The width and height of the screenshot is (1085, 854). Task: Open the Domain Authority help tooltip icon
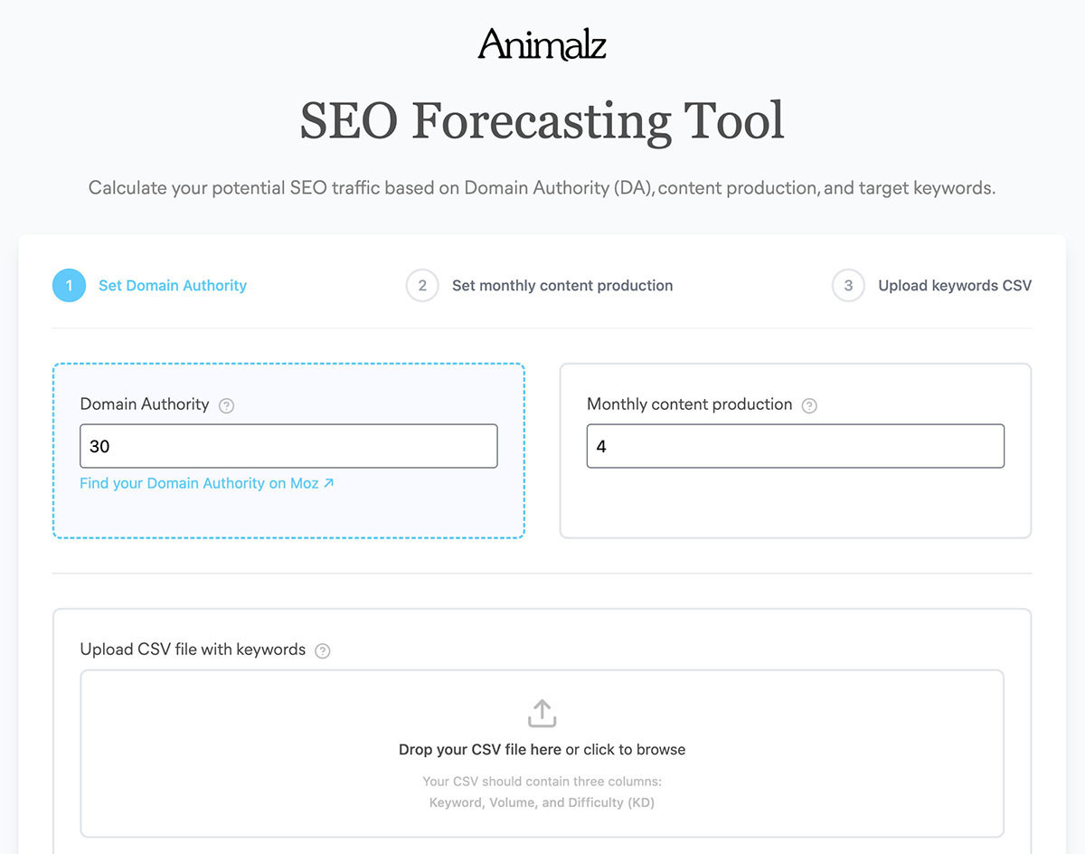click(x=227, y=406)
